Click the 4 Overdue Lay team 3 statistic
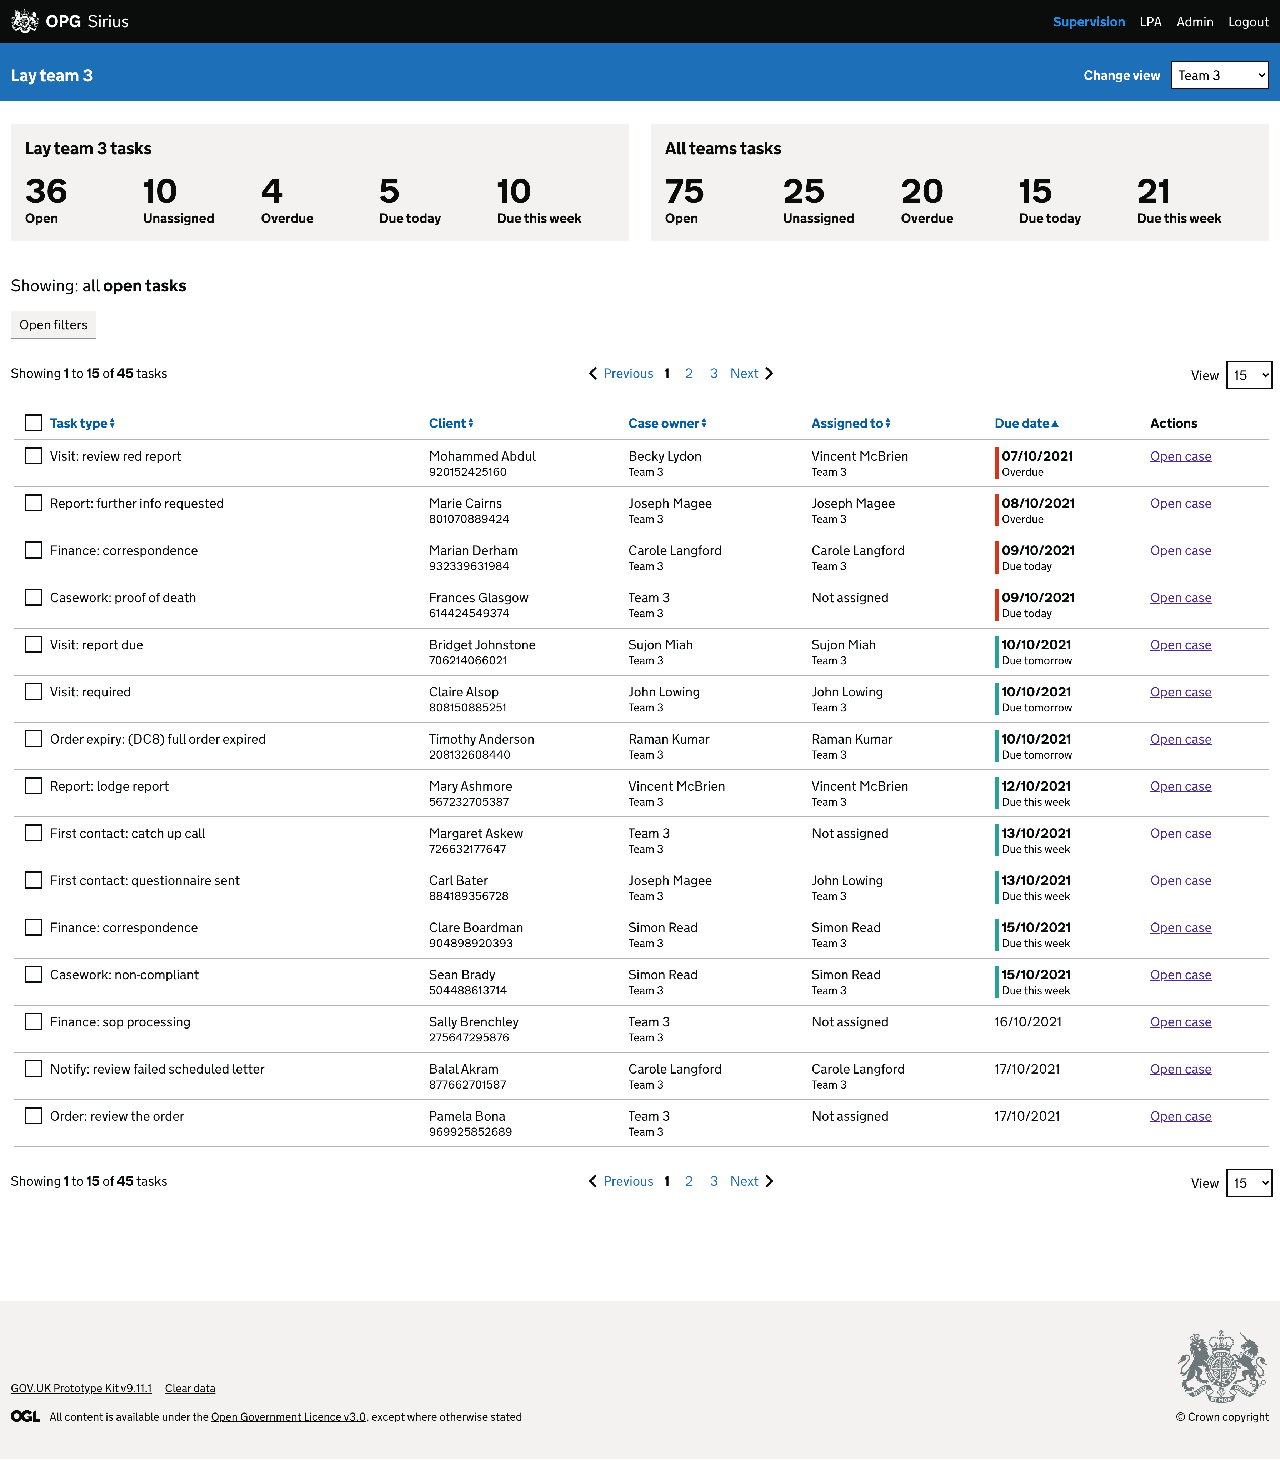Viewport: 1280px width, 1460px height. (287, 201)
